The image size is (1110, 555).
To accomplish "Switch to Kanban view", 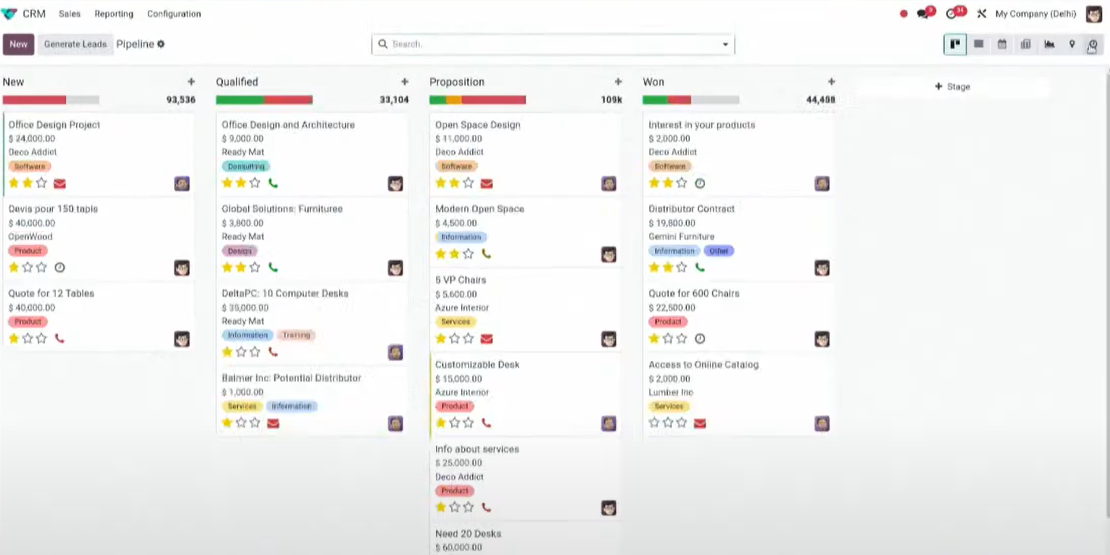I will point(955,44).
